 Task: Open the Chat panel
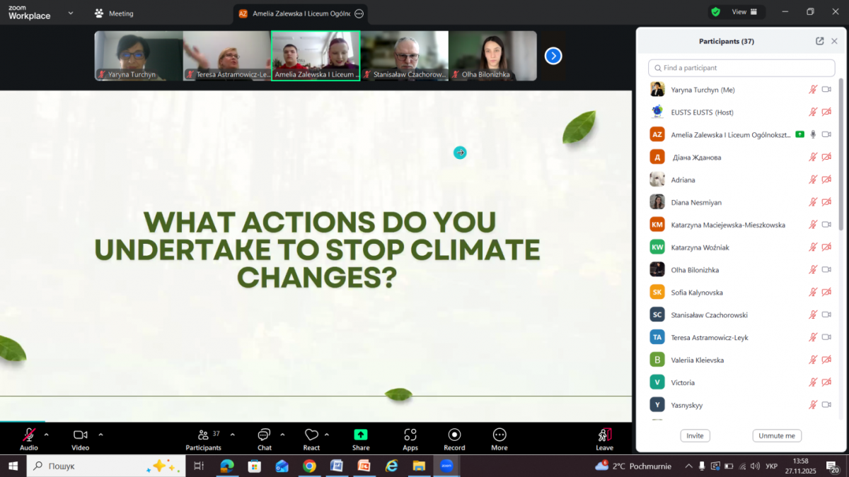(264, 438)
